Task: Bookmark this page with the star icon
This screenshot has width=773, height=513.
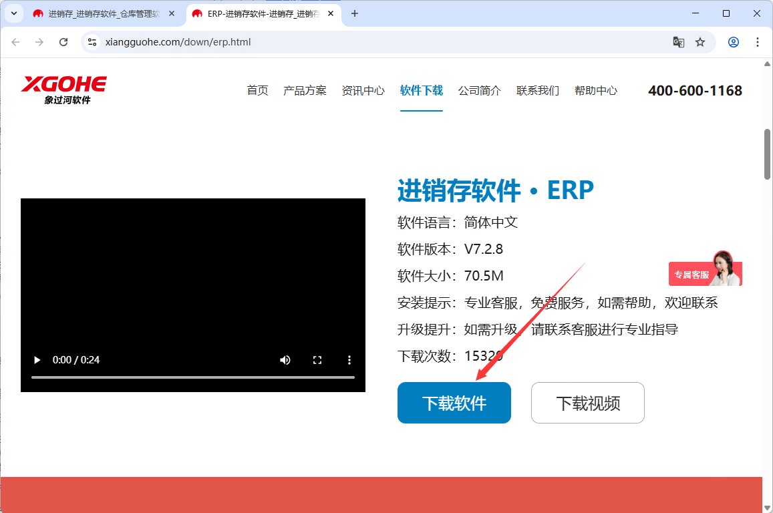Action: click(x=700, y=42)
